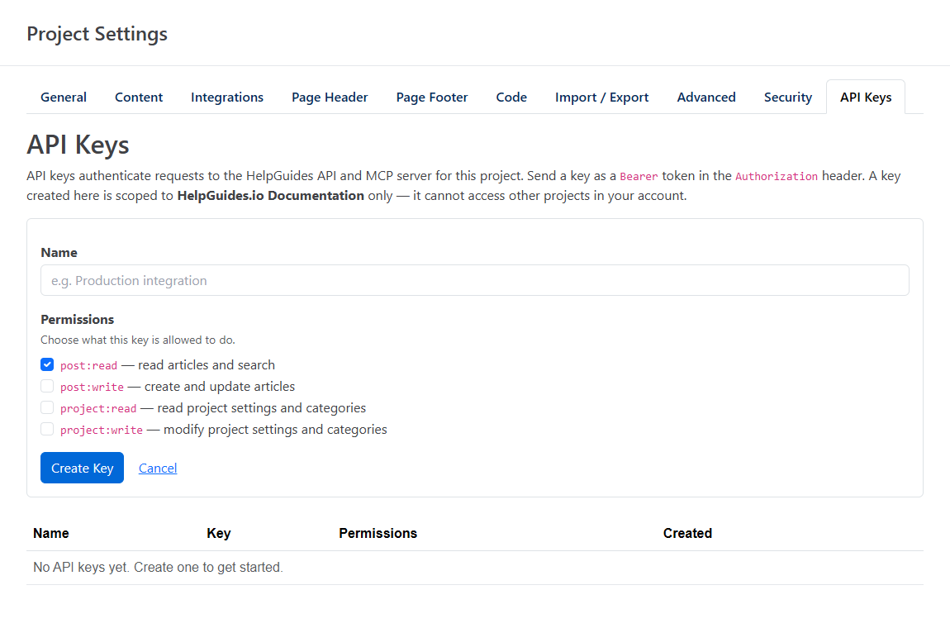Check the project:write permission checkbox
Viewport: 950px width, 628px height.
pos(47,429)
